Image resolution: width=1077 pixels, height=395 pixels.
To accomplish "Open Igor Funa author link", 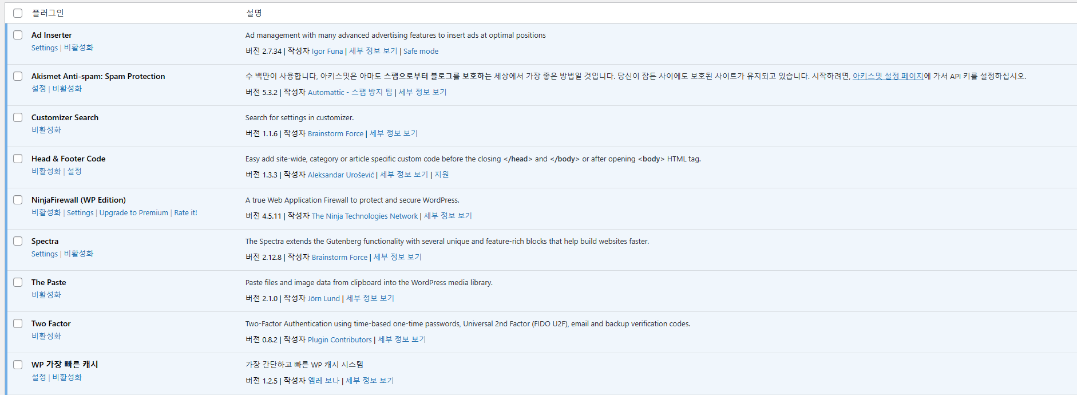I will [327, 52].
